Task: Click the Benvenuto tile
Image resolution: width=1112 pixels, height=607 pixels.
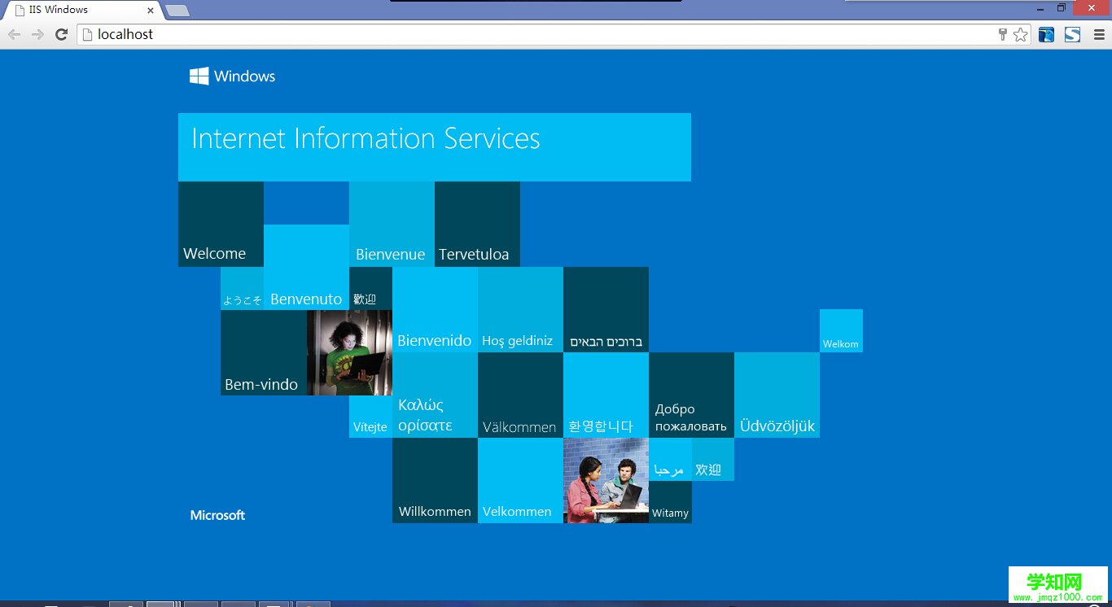Action: point(306,267)
